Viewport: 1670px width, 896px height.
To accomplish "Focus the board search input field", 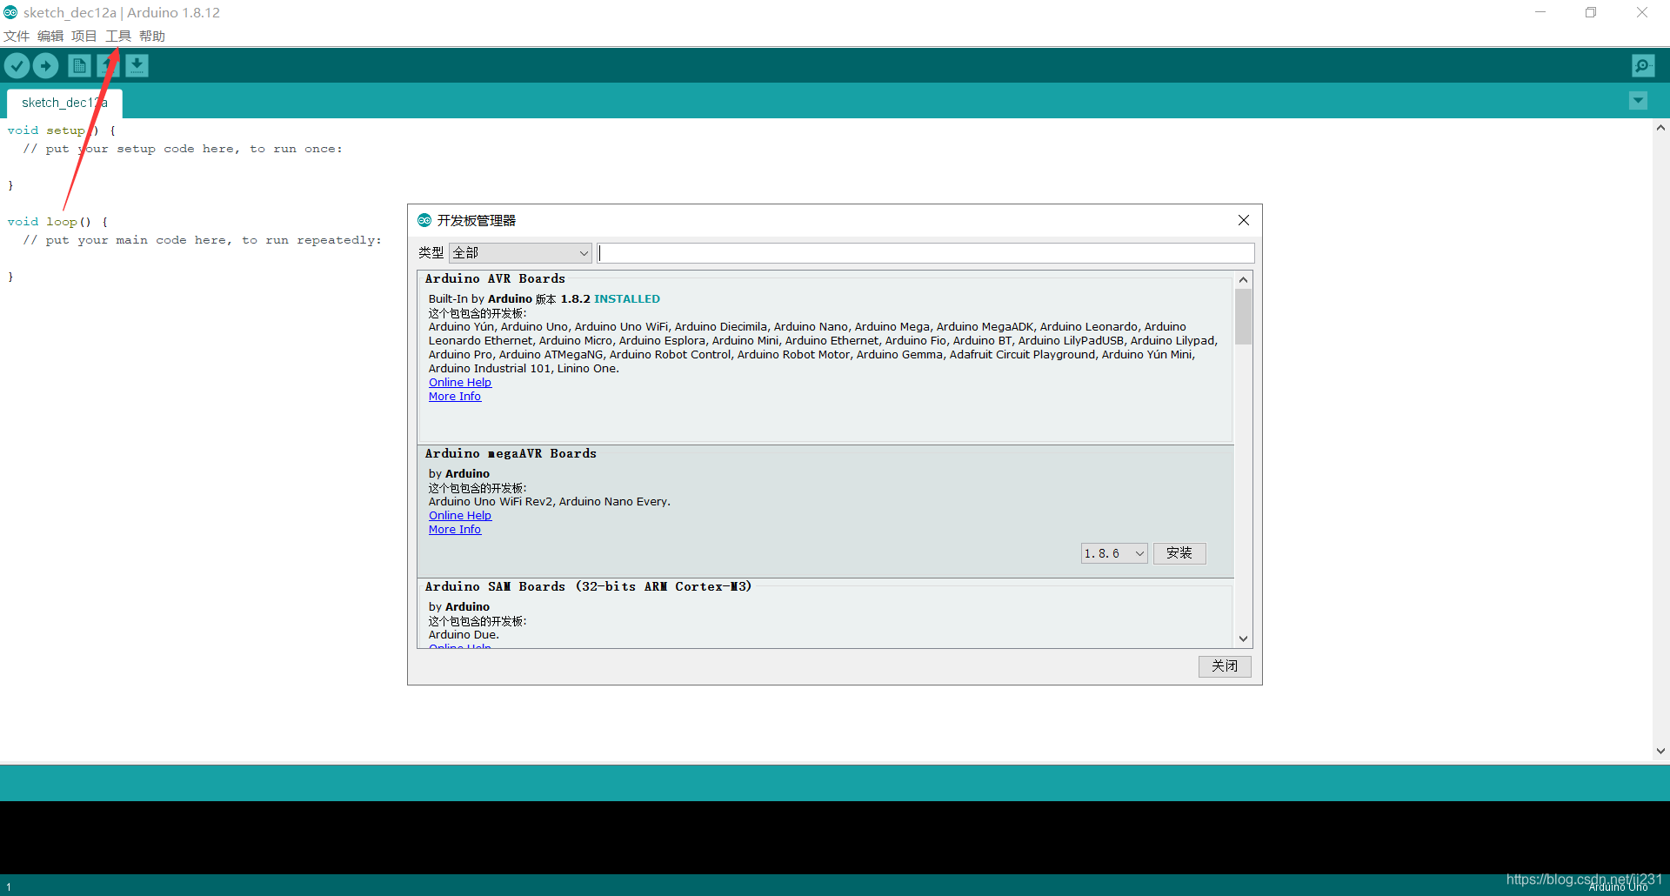I will click(925, 252).
